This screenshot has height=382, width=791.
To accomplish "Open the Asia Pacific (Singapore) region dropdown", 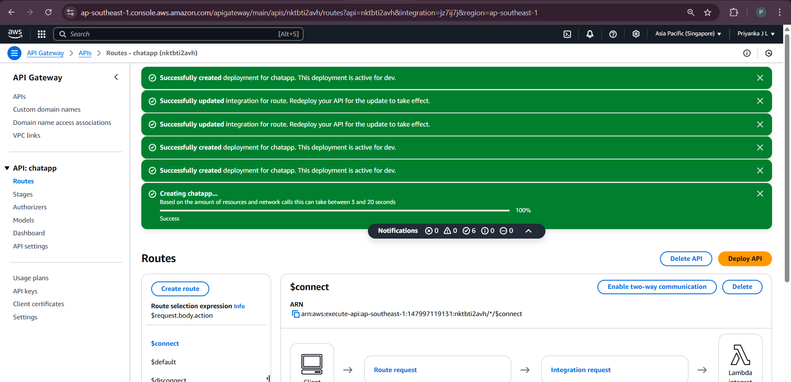I will point(688,34).
